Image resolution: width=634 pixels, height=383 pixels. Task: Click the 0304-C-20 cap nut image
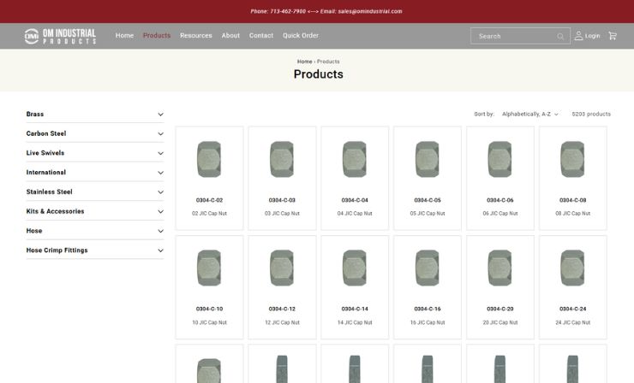[499, 268]
